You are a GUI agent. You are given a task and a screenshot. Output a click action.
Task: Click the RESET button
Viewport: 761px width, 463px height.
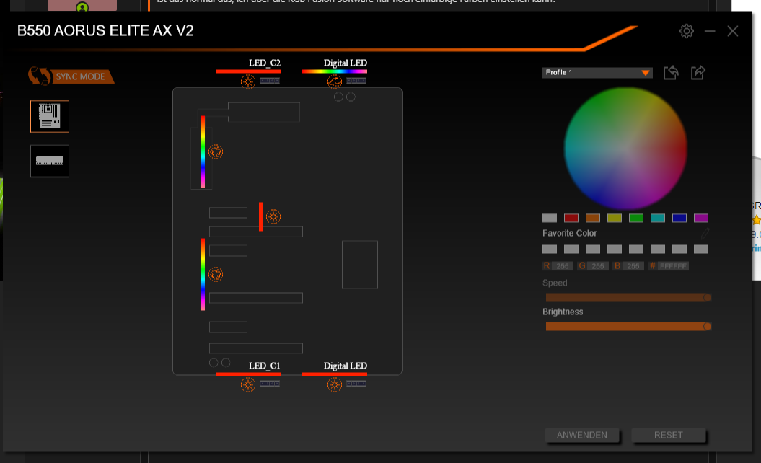(x=668, y=436)
